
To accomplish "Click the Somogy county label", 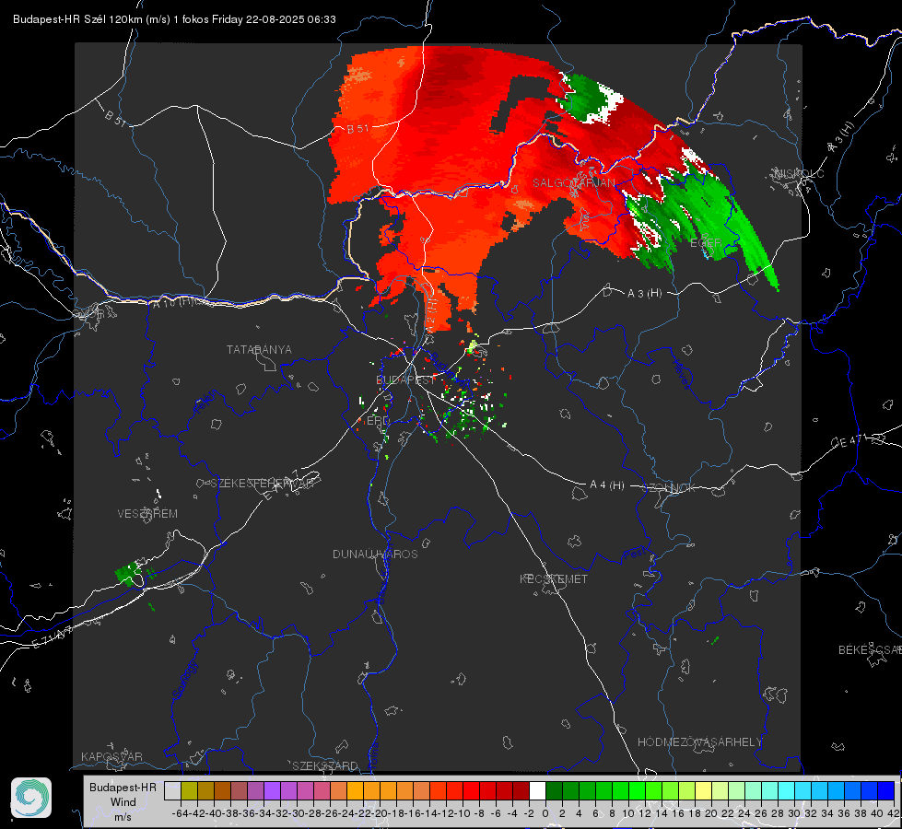I will tap(184, 680).
